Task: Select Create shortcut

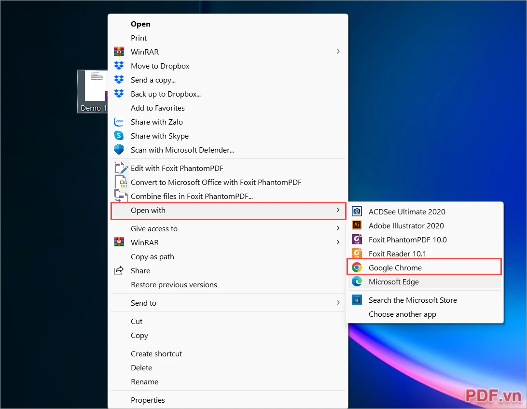Action: [x=228, y=354]
